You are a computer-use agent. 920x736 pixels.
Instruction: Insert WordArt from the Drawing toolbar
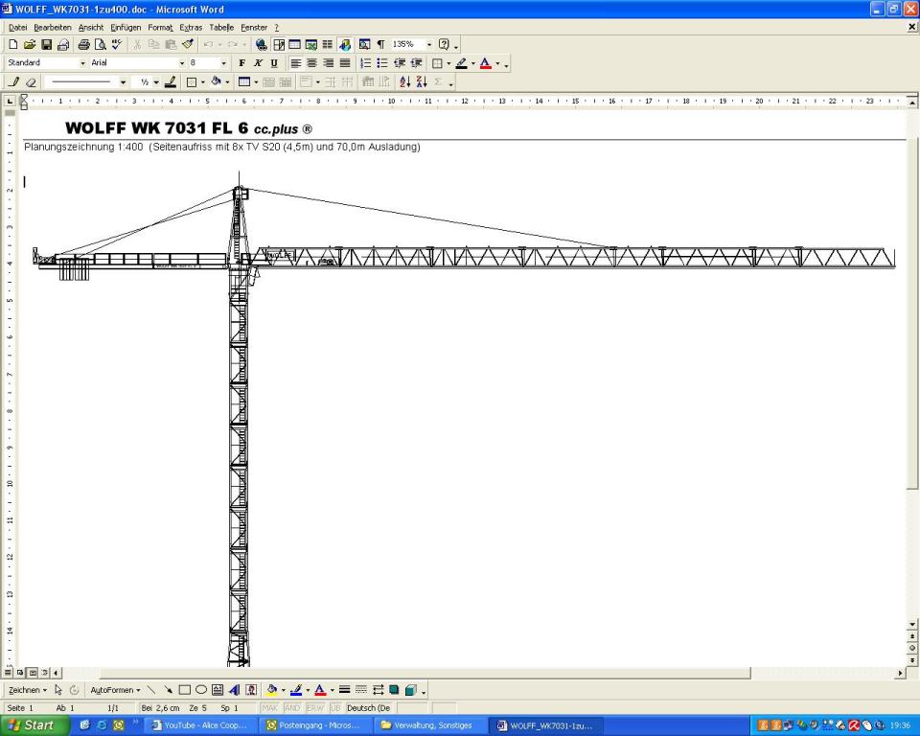(234, 690)
